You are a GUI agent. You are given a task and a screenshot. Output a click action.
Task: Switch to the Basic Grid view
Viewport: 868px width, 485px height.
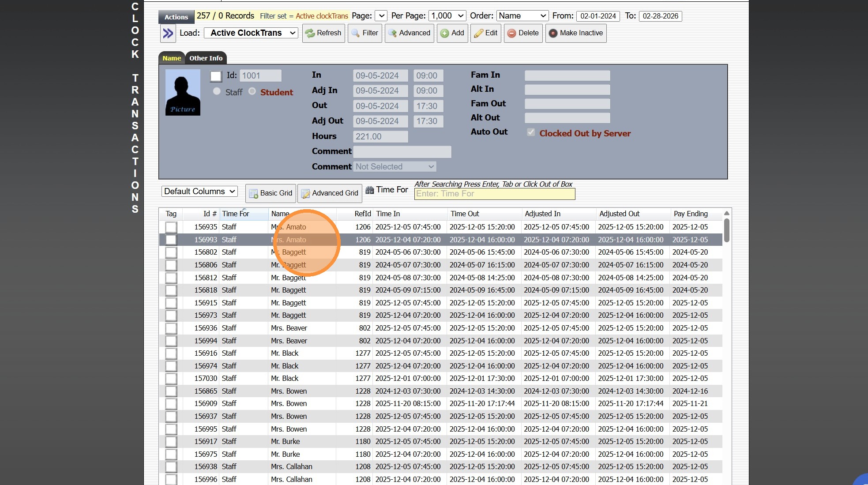pyautogui.click(x=271, y=193)
